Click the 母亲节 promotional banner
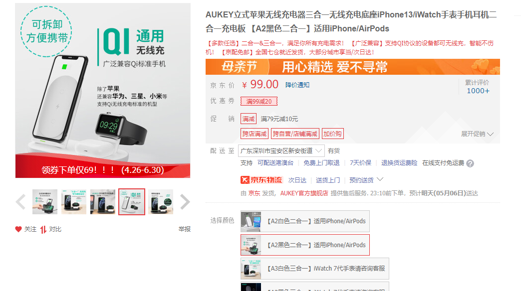Image resolution: width=521 pixels, height=291 pixels. coord(352,67)
